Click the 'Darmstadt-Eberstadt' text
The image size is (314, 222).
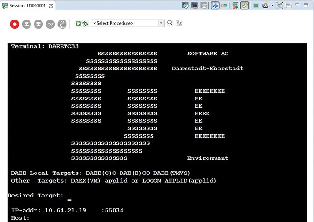(208, 69)
